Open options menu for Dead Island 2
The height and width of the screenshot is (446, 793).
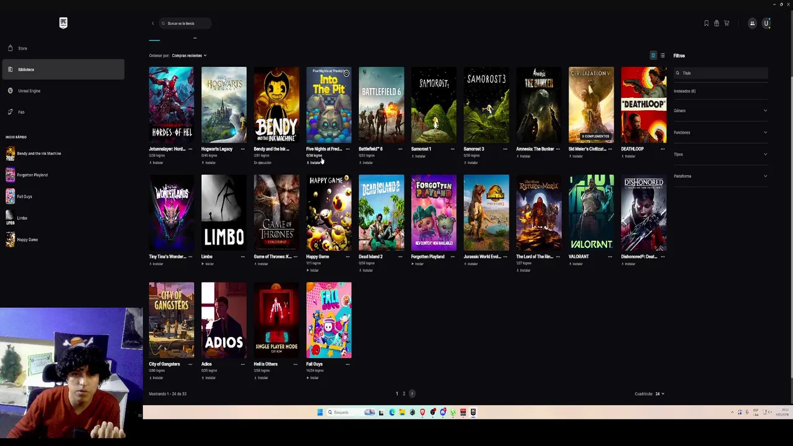pyautogui.click(x=400, y=257)
